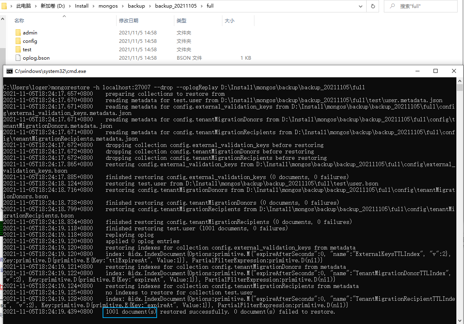464x324 pixels.
Task: Select the test folder icon
Action: (18, 49)
